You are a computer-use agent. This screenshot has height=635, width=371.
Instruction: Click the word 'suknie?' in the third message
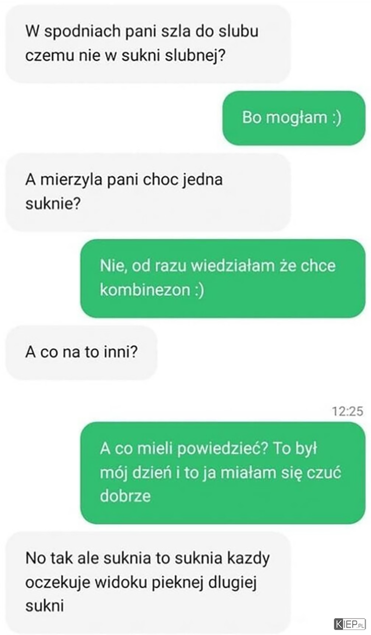click(52, 204)
